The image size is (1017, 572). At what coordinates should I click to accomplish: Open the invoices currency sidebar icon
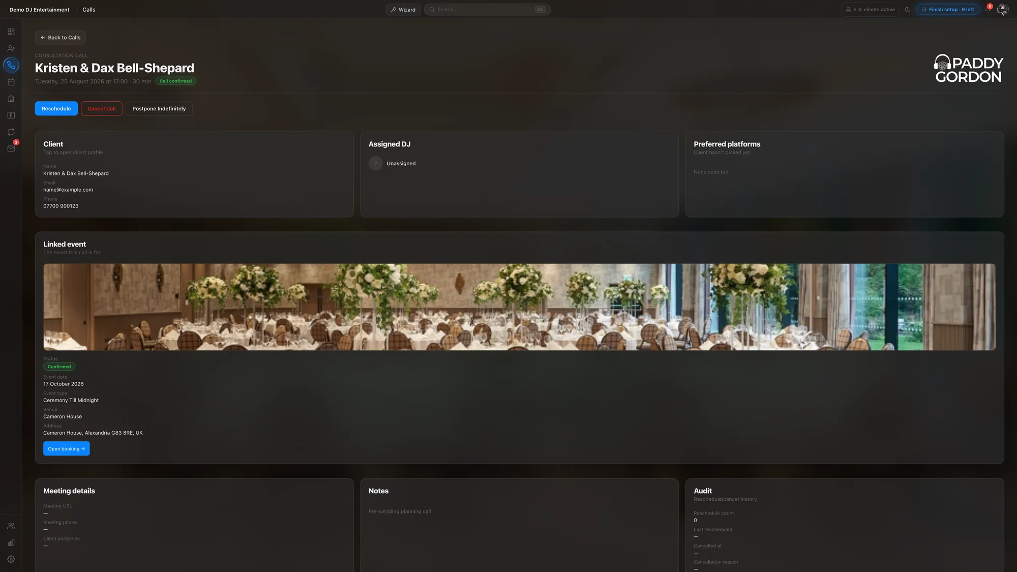pyautogui.click(x=11, y=115)
